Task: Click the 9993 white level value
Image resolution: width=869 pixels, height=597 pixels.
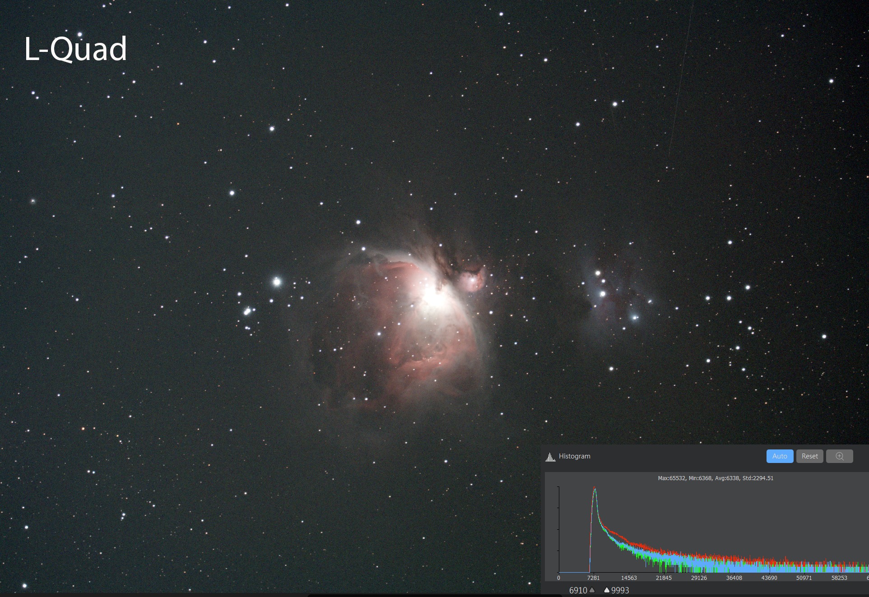Action: click(620, 590)
